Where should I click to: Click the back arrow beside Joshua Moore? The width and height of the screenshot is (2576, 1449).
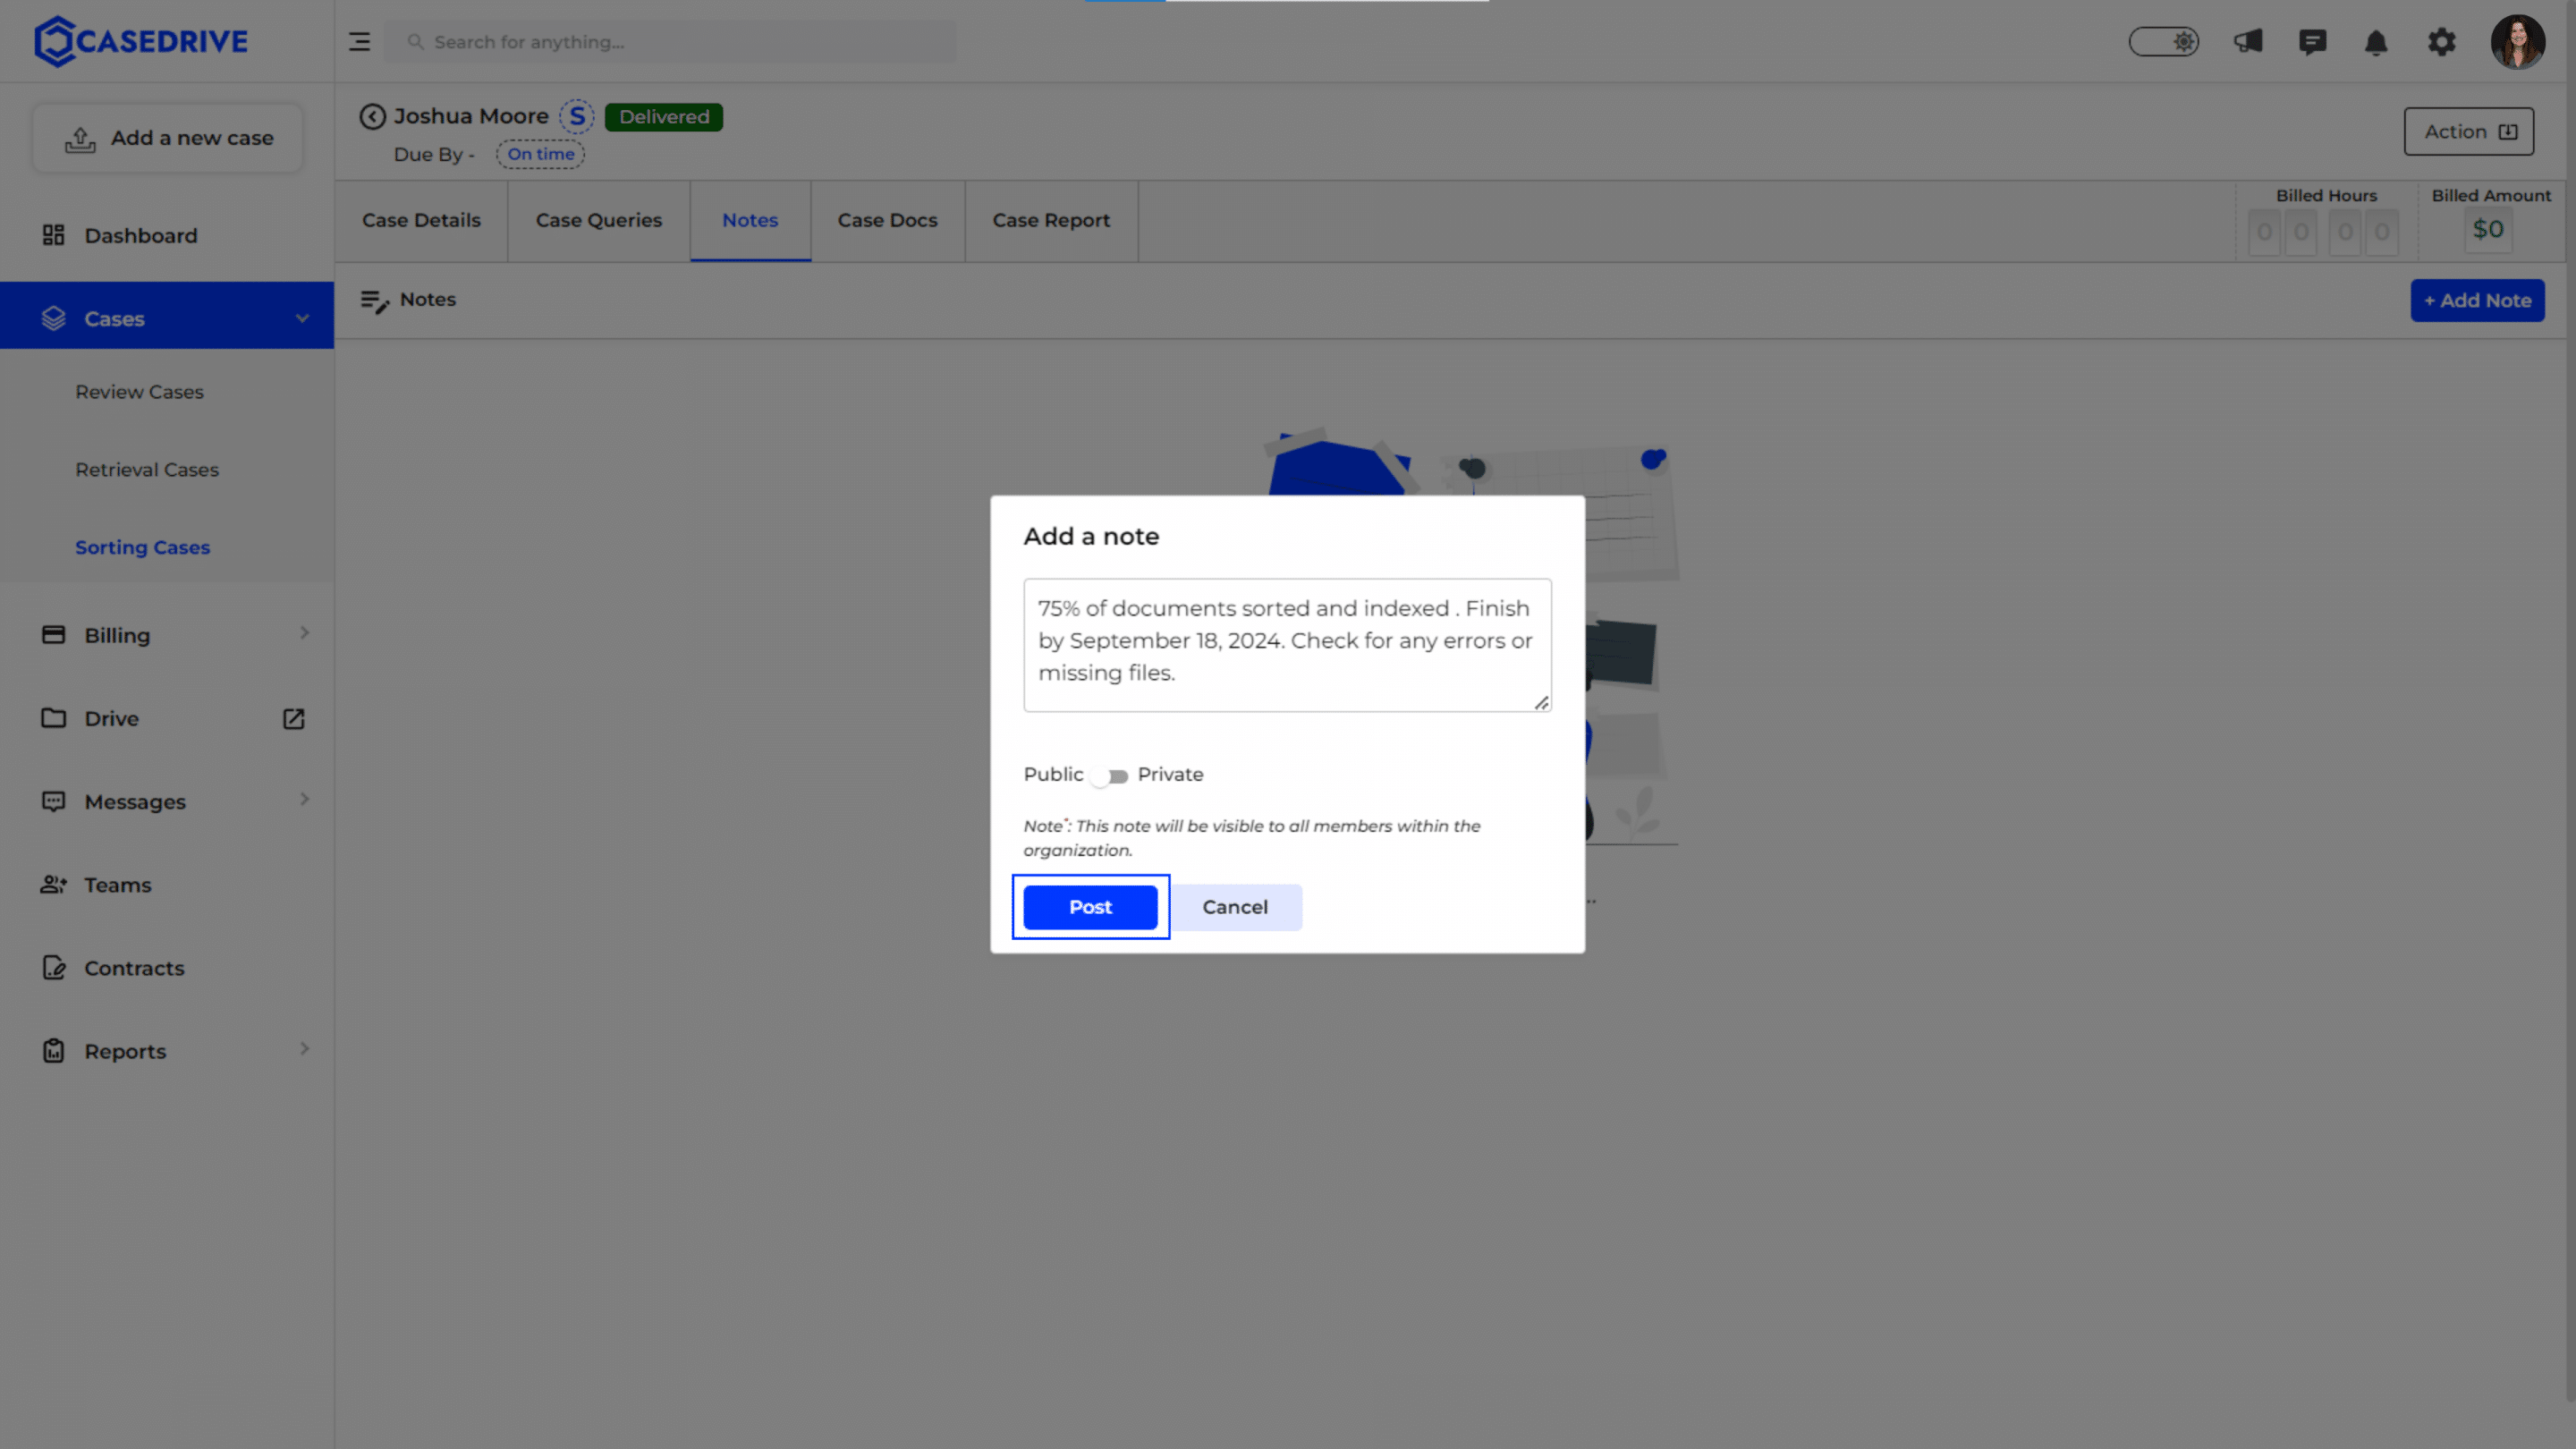372,117
